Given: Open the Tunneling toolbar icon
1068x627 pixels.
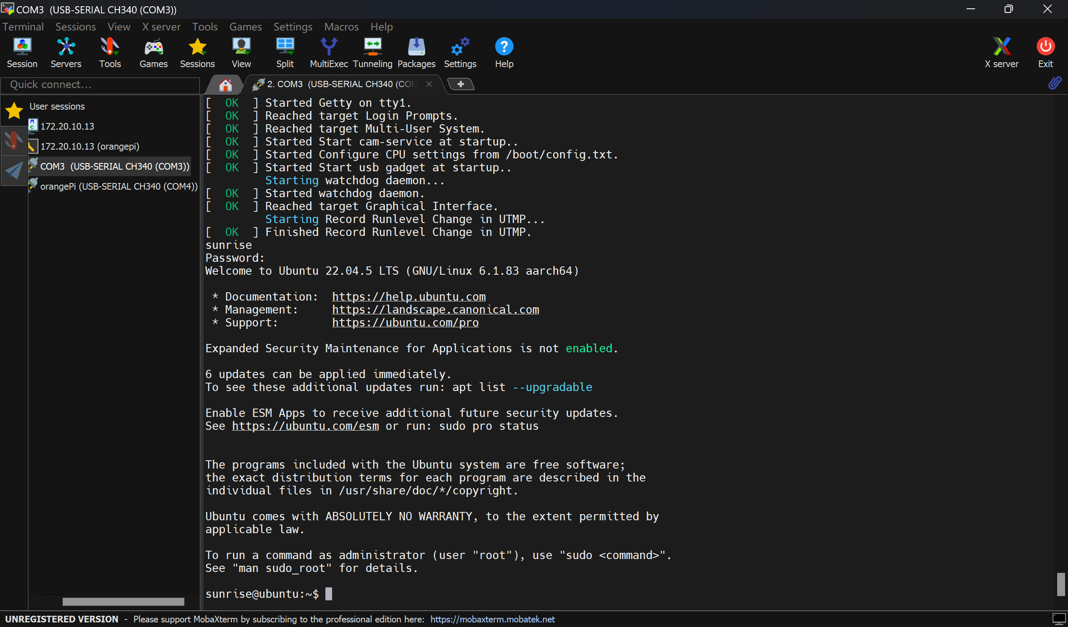Looking at the screenshot, I should coord(373,53).
